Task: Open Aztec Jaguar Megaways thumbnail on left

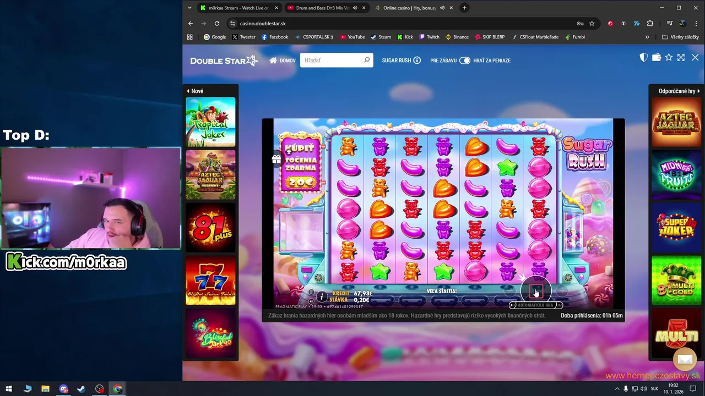Action: click(210, 174)
